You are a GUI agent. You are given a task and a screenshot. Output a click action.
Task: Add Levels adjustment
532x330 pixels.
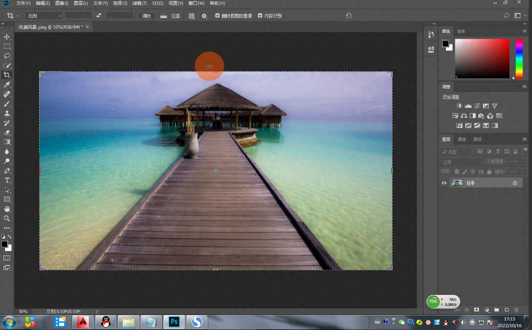click(468, 106)
